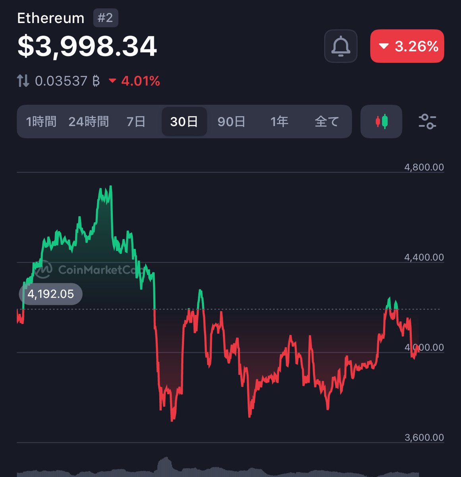461x477 pixels.
Task: Tap the red triangle beside 4.01%
Action: tap(112, 81)
